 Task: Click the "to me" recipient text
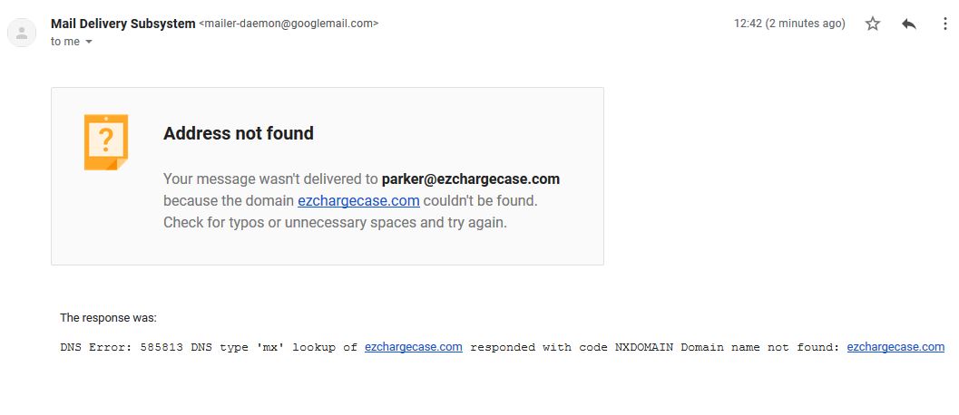tap(65, 42)
